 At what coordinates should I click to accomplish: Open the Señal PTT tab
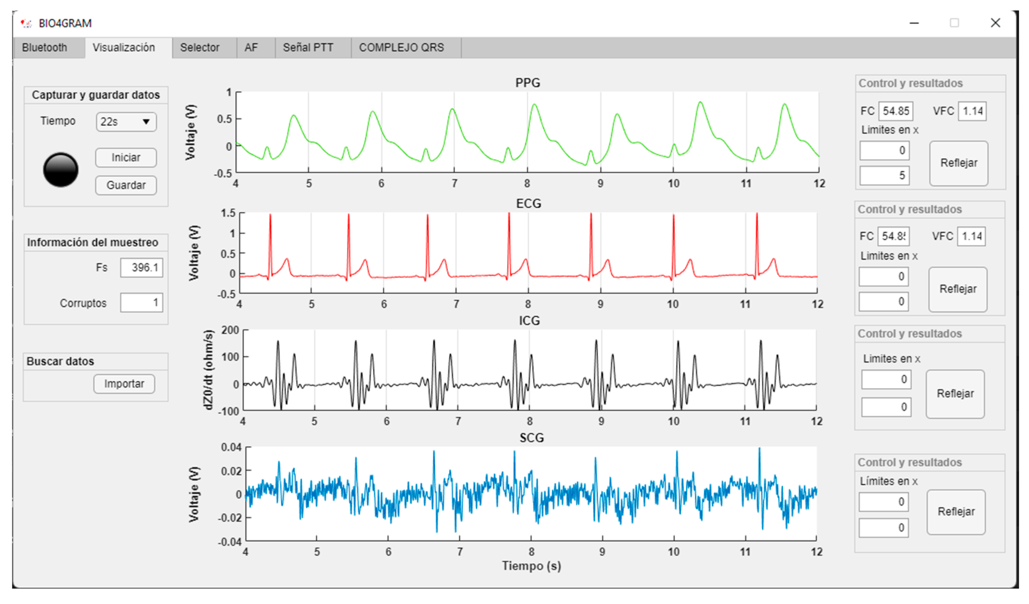(x=308, y=47)
